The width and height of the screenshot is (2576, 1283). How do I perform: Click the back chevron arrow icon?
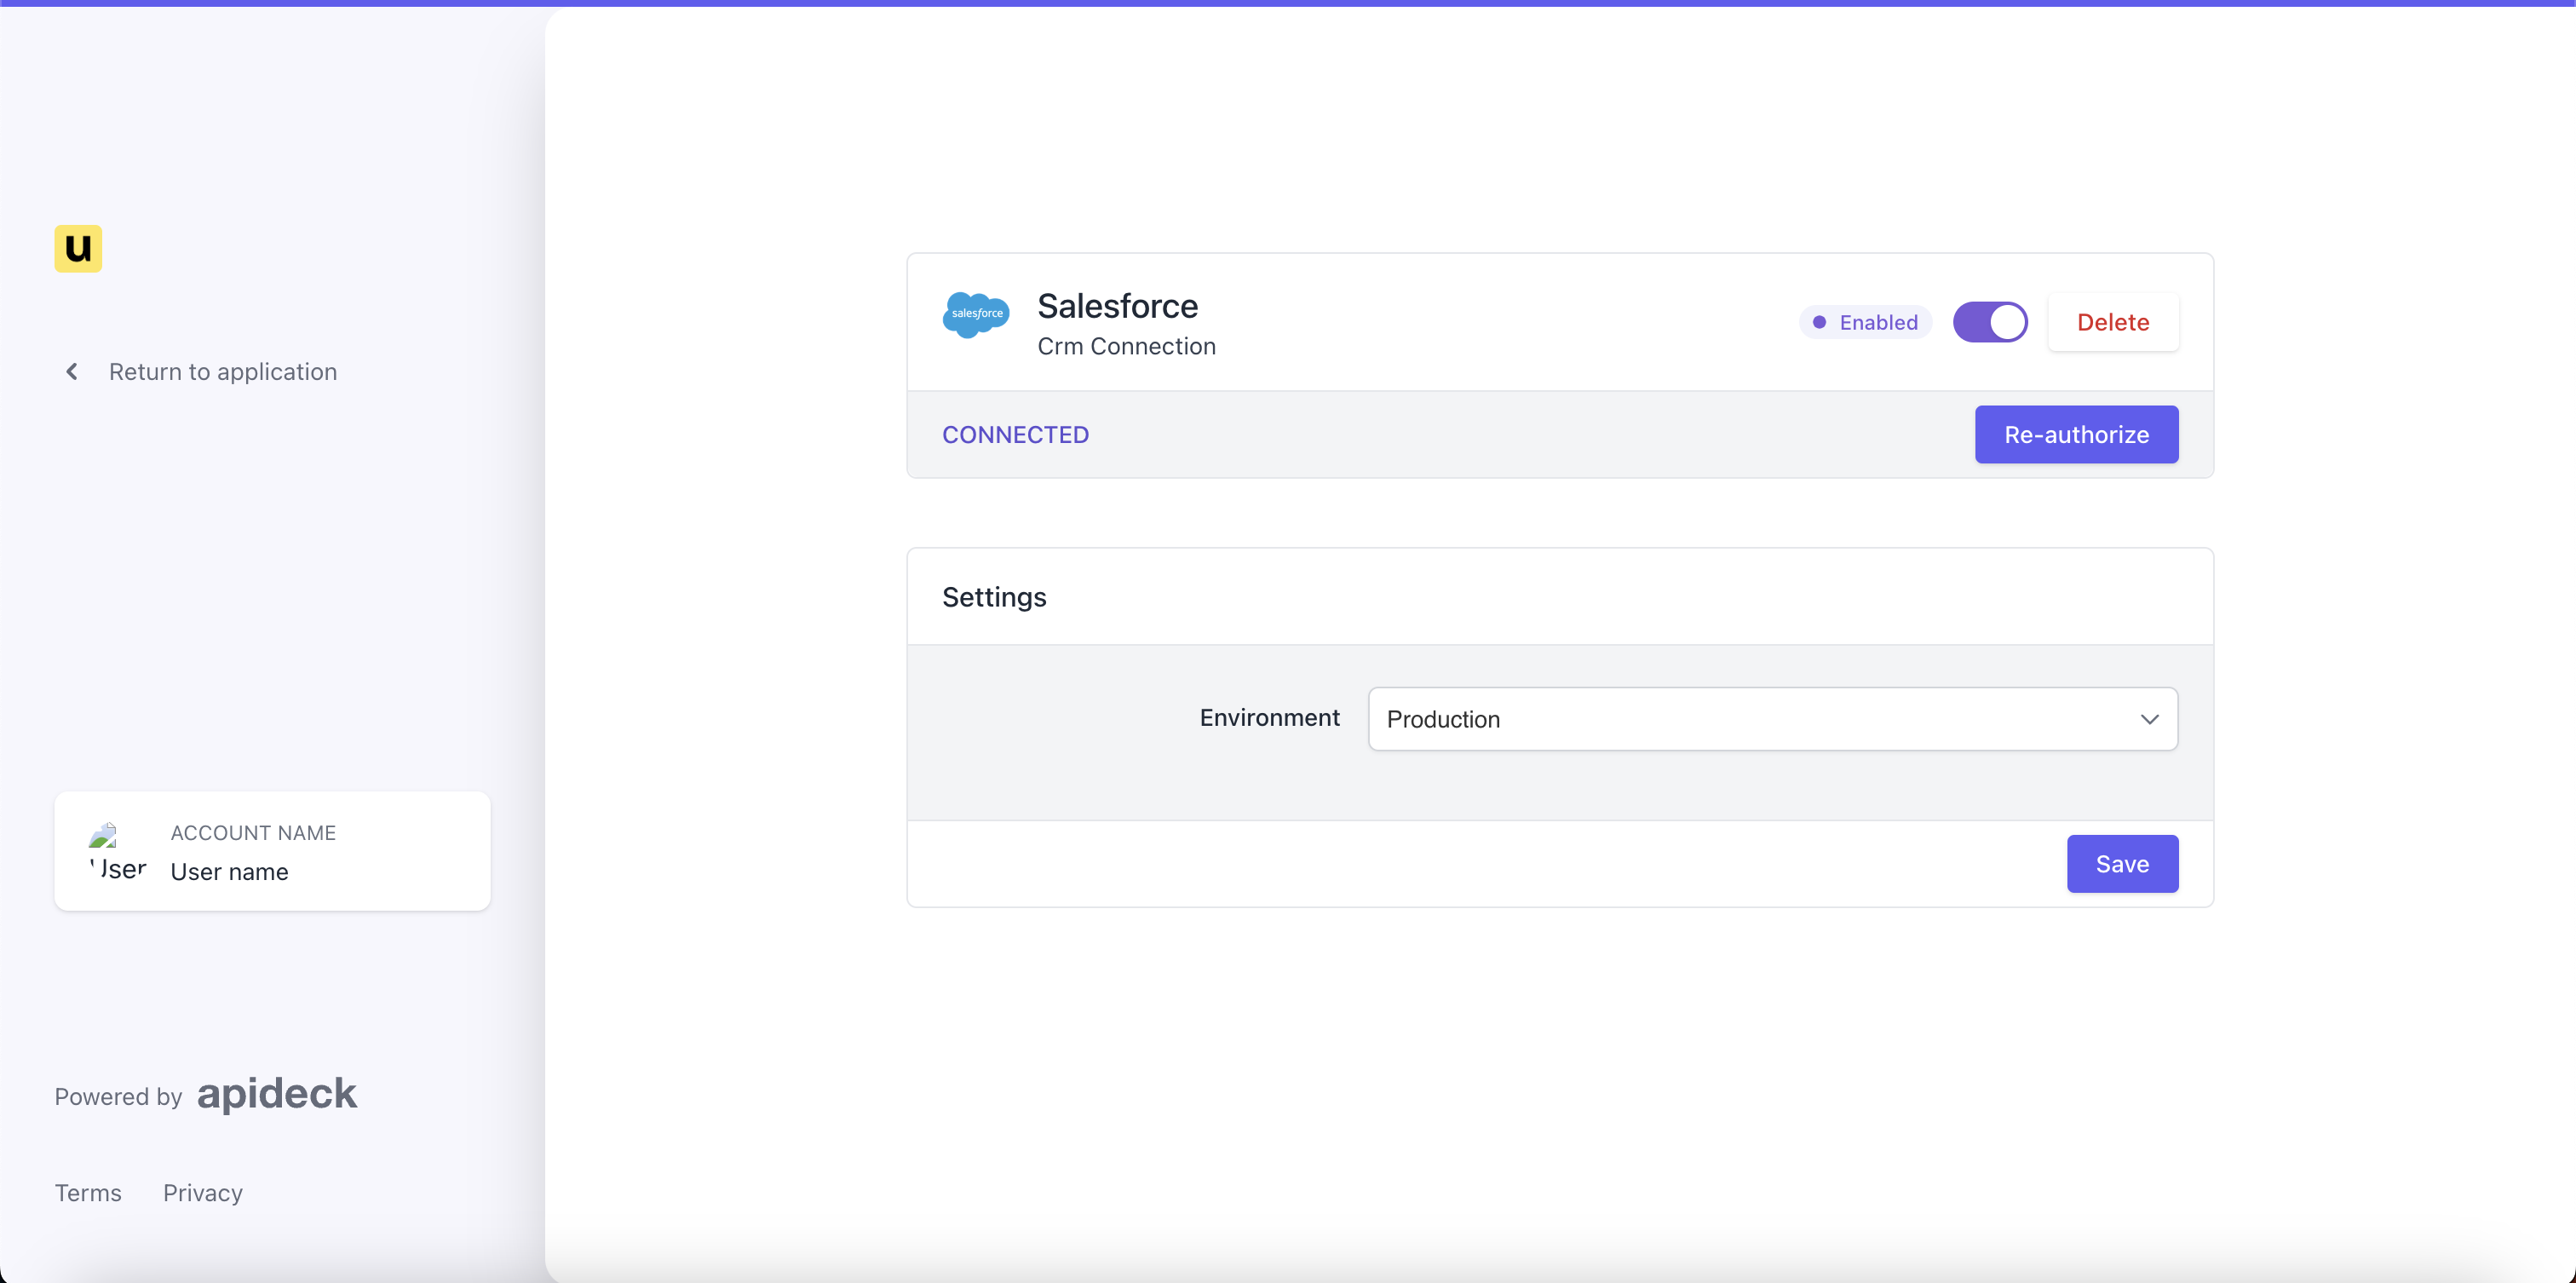[x=72, y=372]
